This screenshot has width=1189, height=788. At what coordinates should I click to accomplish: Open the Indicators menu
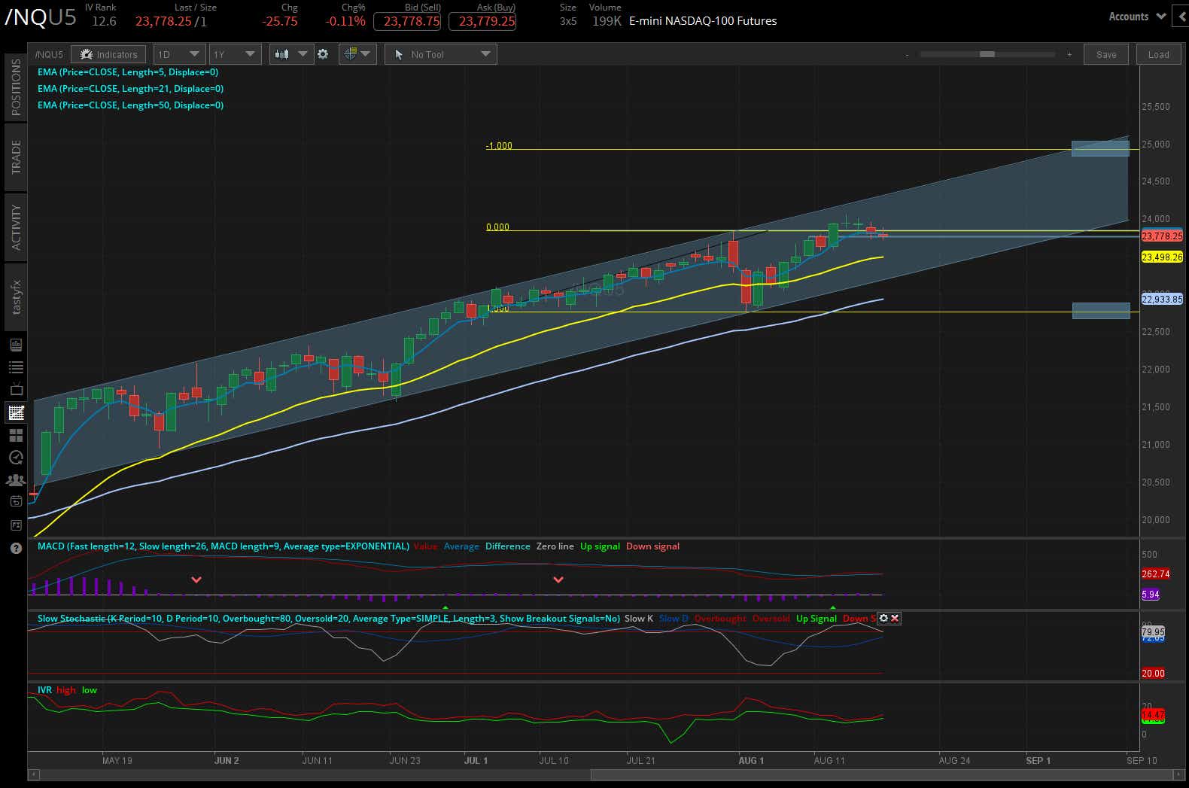(x=109, y=54)
